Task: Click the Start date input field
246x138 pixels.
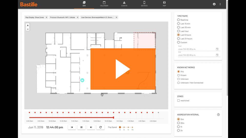Action: click(x=197, y=49)
